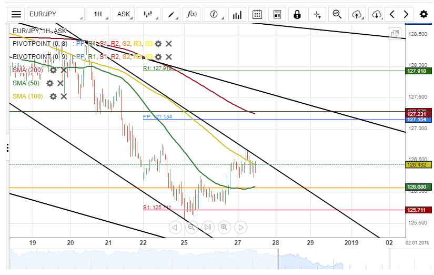
Task: Open the news panel icon
Action: point(277,14)
